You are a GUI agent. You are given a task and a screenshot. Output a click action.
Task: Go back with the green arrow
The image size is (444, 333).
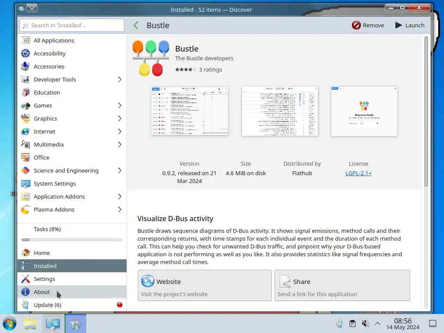[136, 25]
